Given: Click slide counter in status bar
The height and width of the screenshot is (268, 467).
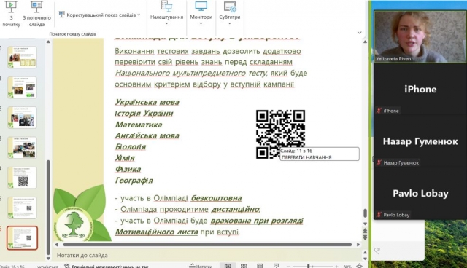Looking at the screenshot, I should click(12, 267).
